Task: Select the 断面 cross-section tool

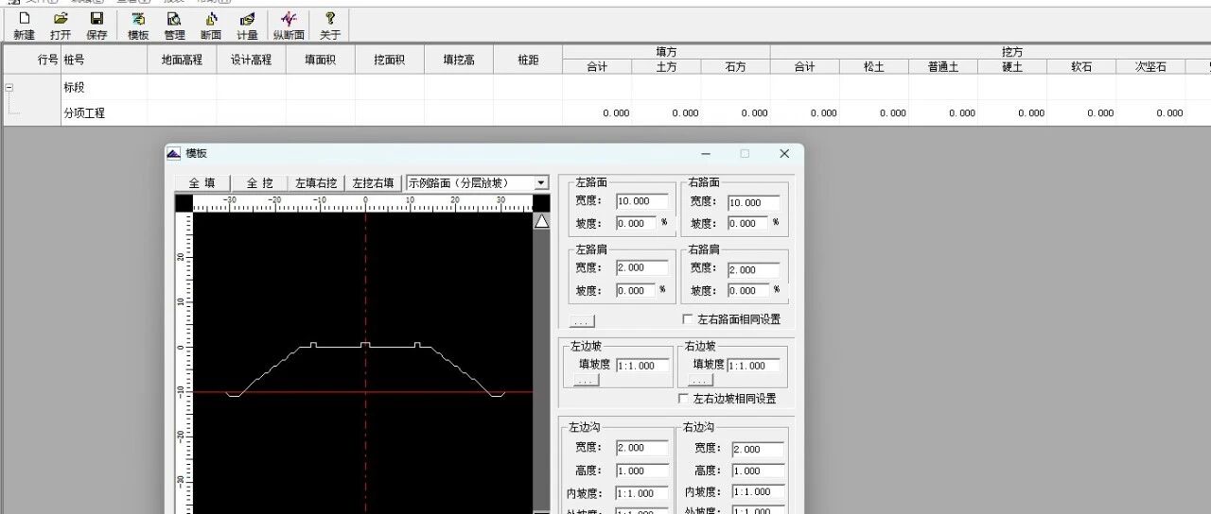Action: click(210, 26)
